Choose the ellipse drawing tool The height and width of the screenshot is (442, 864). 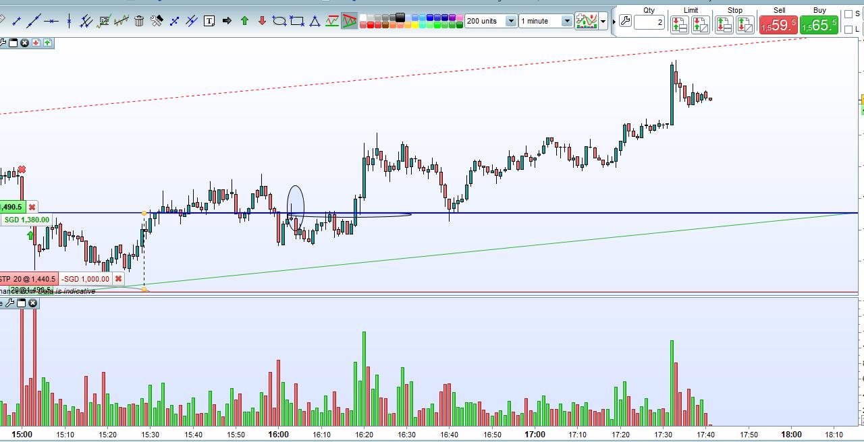pos(279,21)
